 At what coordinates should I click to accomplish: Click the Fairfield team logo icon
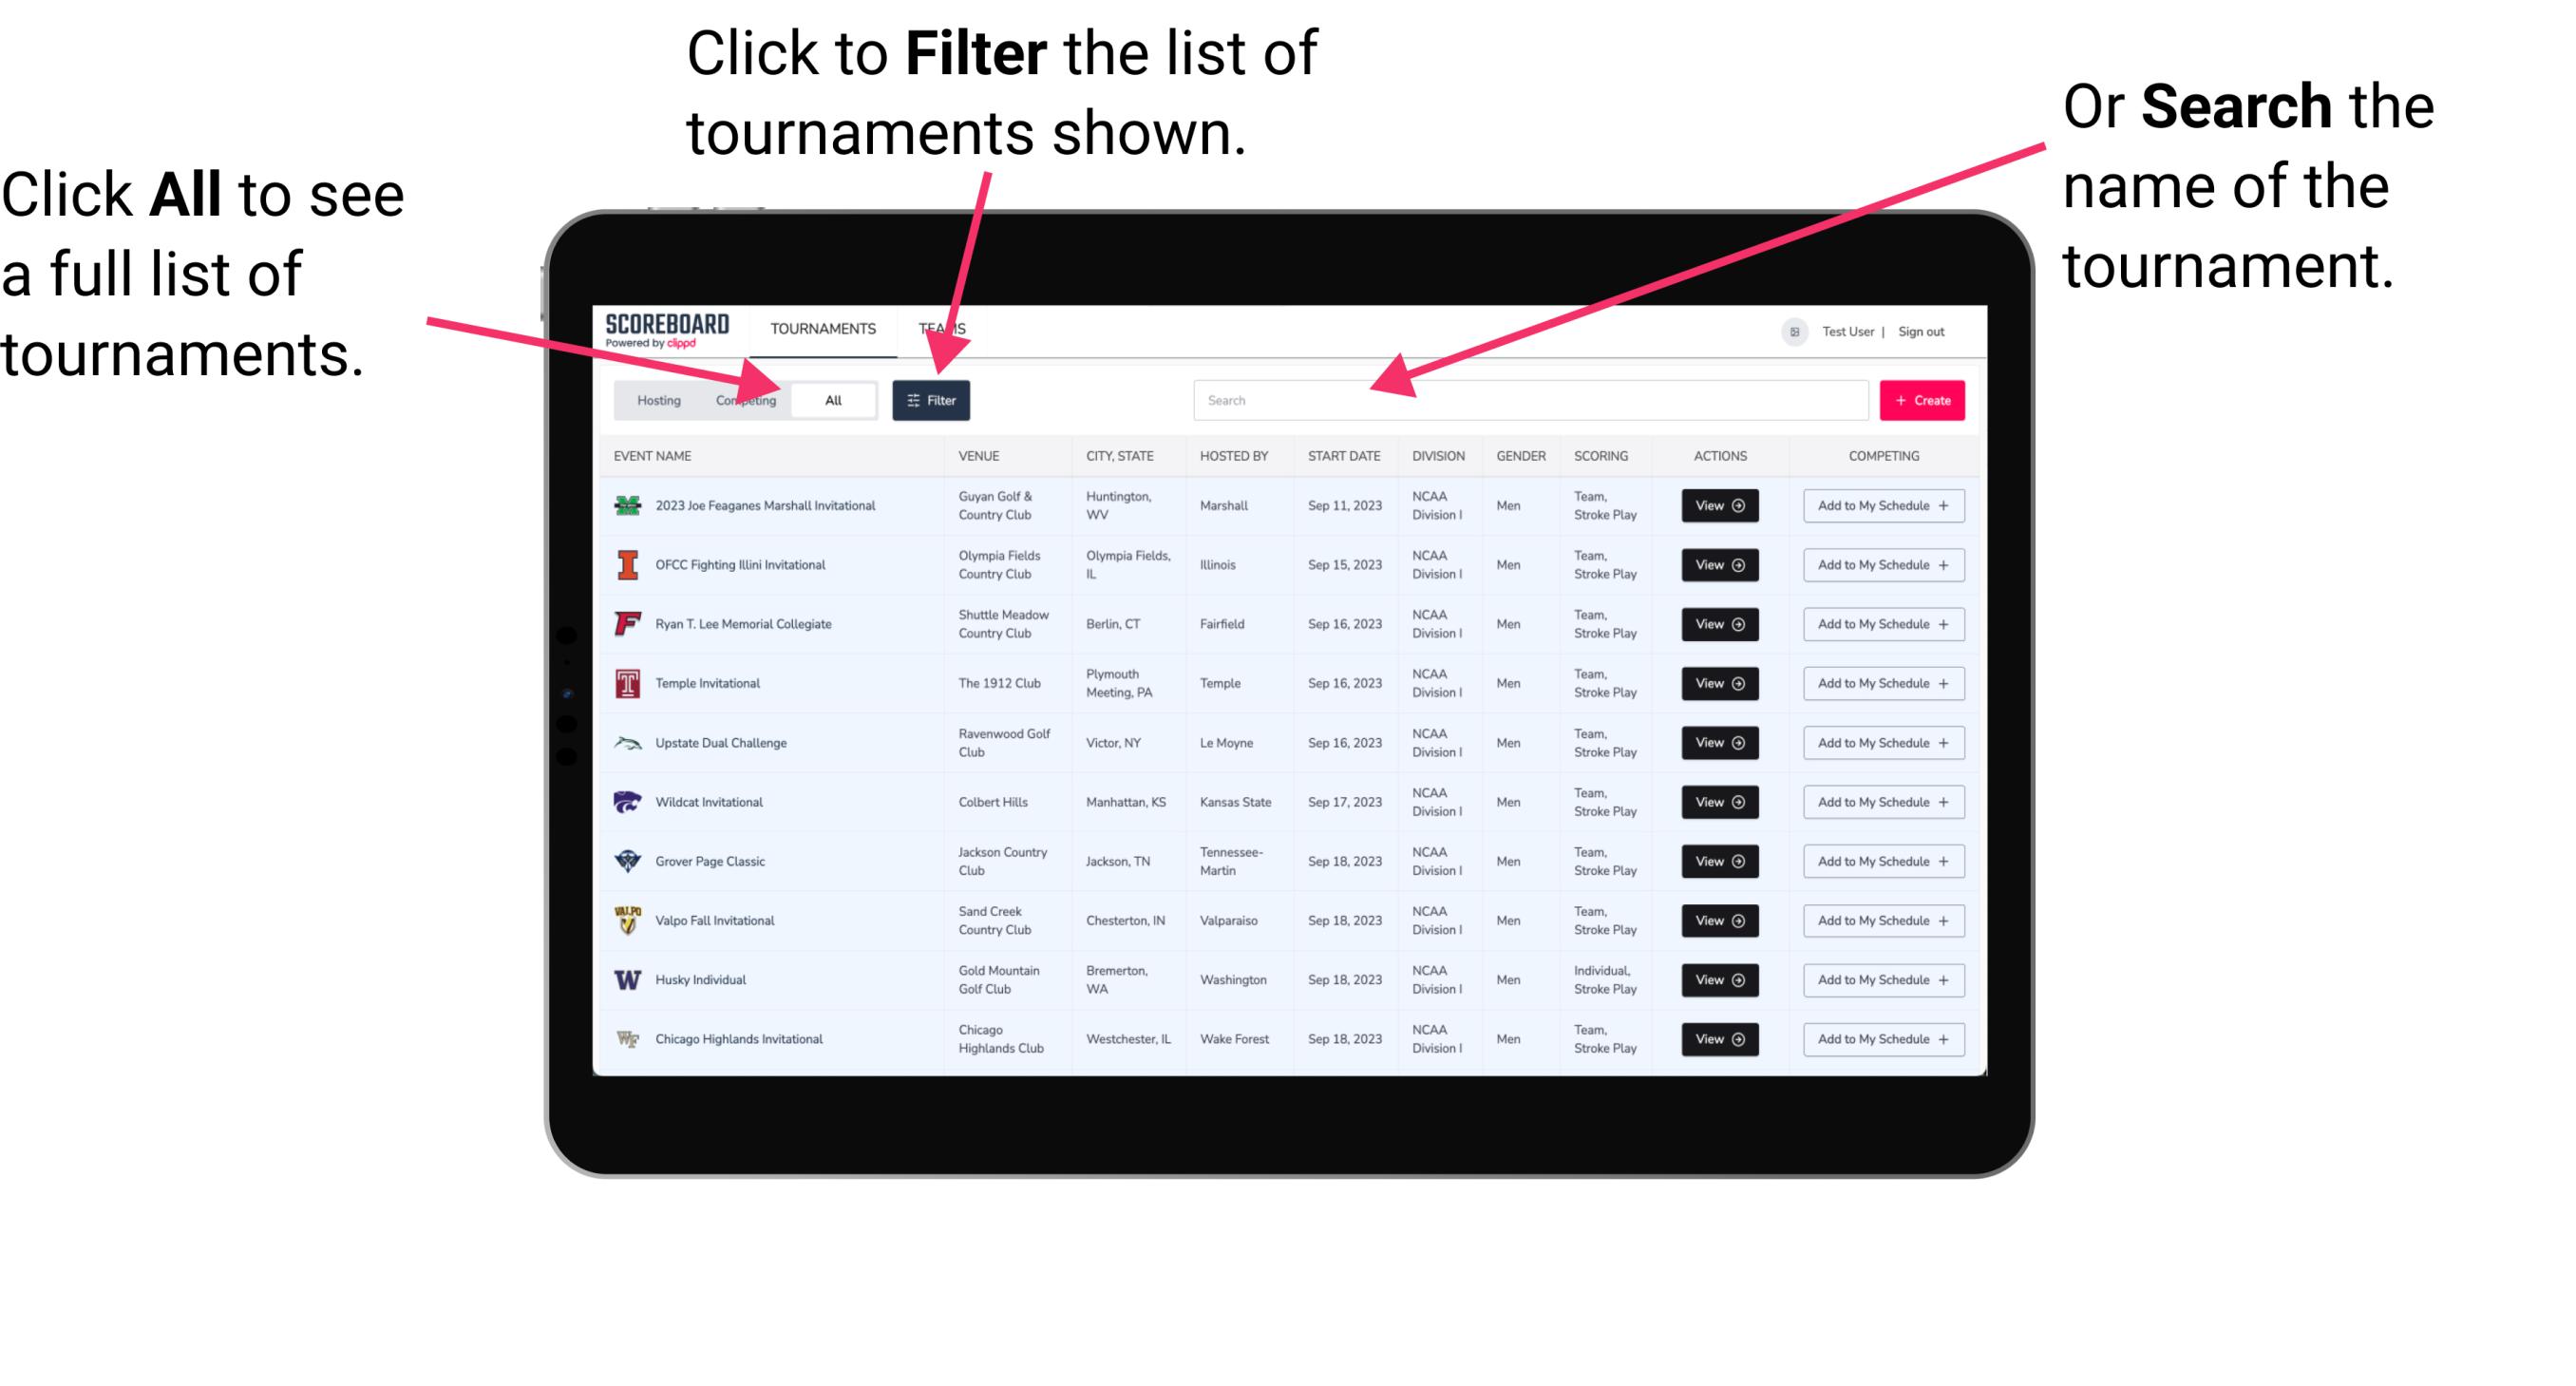[624, 623]
